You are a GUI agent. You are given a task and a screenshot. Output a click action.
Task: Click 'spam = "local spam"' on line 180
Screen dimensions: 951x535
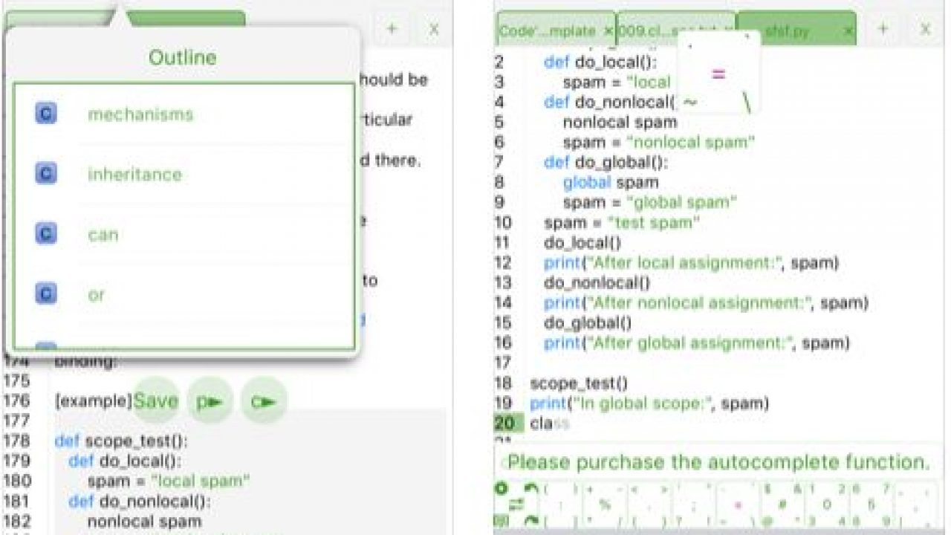point(169,481)
